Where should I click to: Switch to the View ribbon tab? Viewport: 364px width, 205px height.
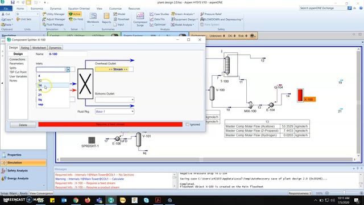click(x=100, y=9)
